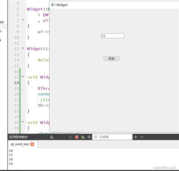Screen dimensions: 179x171
Task: Click the 应用程序输出 panel title
Action: (18, 137)
